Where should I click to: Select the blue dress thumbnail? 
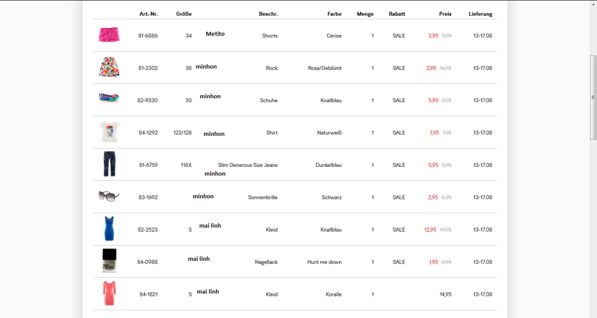click(x=109, y=229)
